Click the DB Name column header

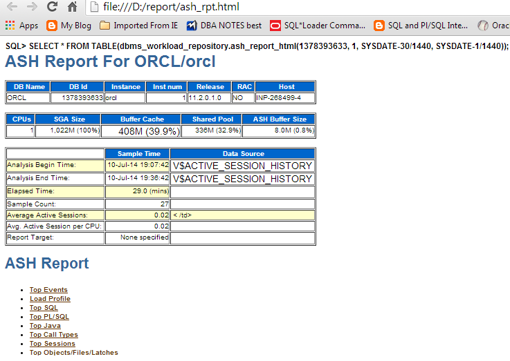[28, 86]
